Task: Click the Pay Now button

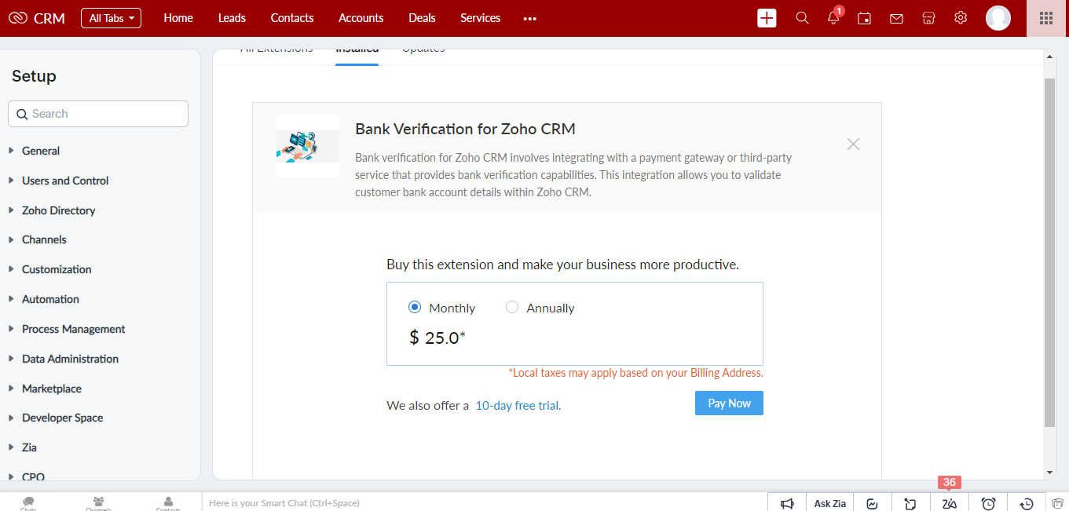Action: [x=729, y=403]
